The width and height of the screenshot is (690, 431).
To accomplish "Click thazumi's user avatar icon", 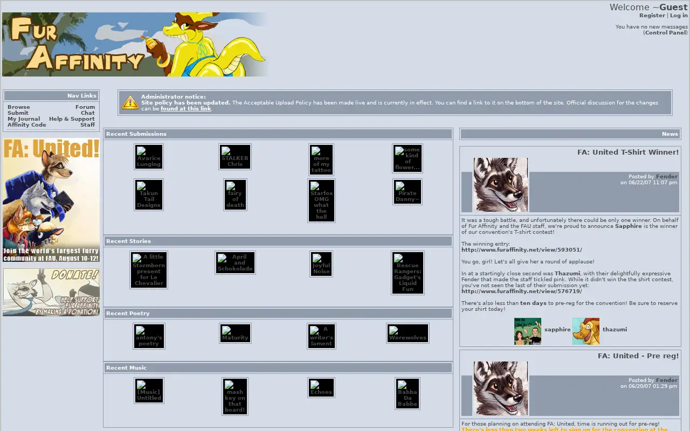I will click(586, 331).
